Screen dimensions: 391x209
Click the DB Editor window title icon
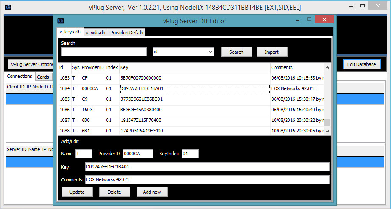click(x=61, y=21)
